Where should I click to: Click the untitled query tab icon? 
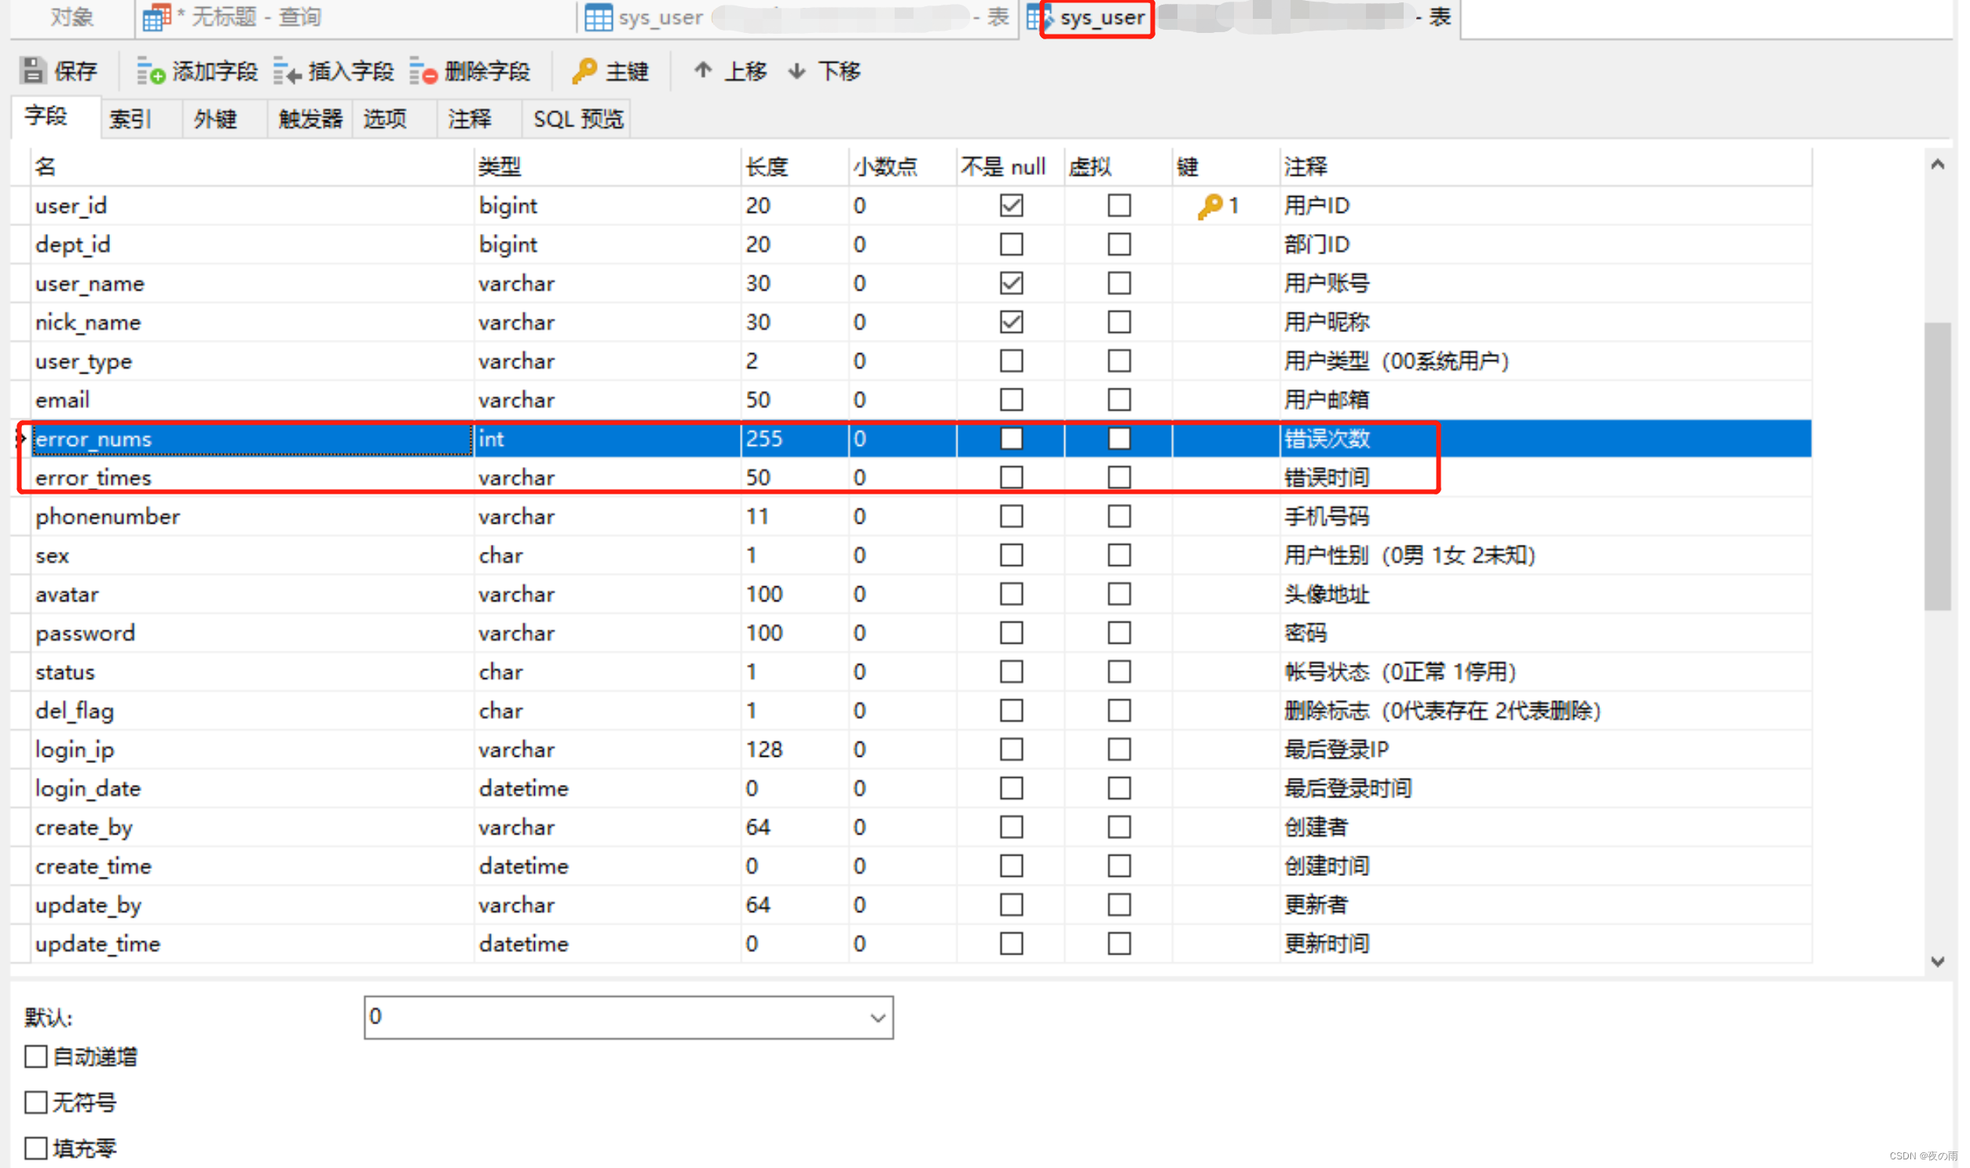(156, 17)
